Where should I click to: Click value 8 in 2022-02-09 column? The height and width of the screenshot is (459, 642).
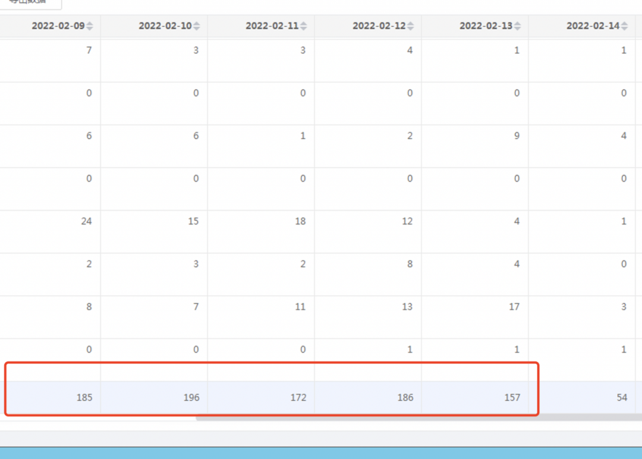[89, 307]
